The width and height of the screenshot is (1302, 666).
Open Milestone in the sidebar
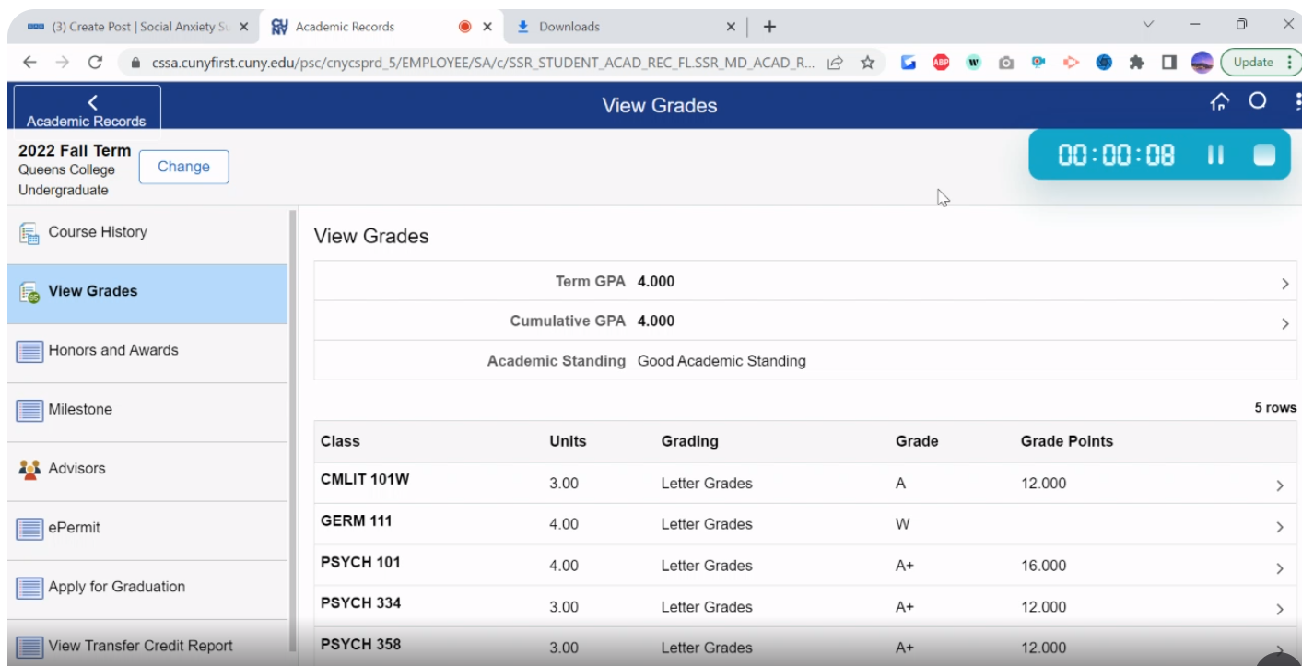coord(147,410)
